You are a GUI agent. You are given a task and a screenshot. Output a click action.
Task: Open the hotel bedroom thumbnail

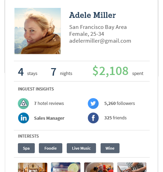coord(33,167)
